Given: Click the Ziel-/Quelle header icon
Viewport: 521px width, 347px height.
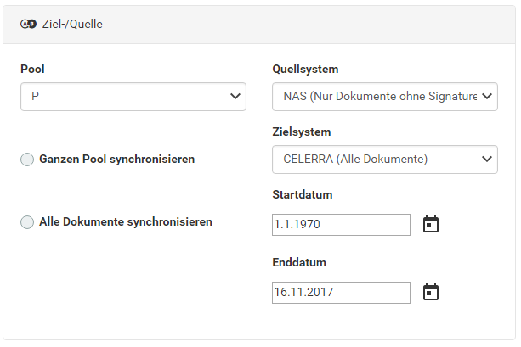Looking at the screenshot, I should [x=28, y=25].
